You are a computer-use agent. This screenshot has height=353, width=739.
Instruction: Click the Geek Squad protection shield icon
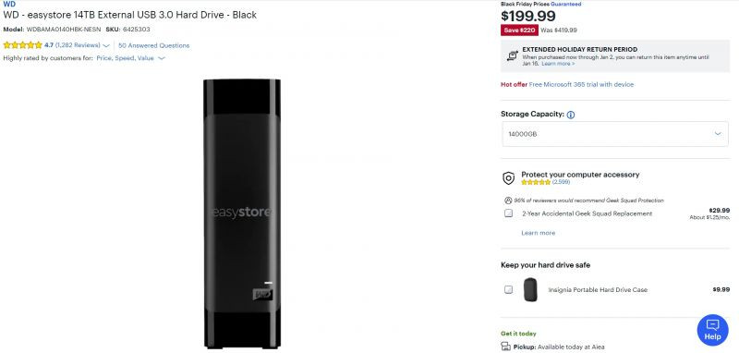coord(508,178)
